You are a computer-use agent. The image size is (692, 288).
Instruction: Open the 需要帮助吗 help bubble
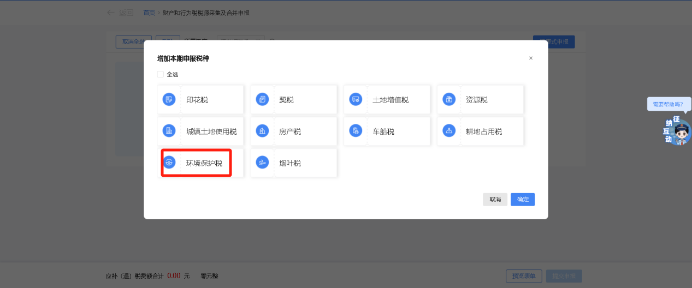click(669, 104)
